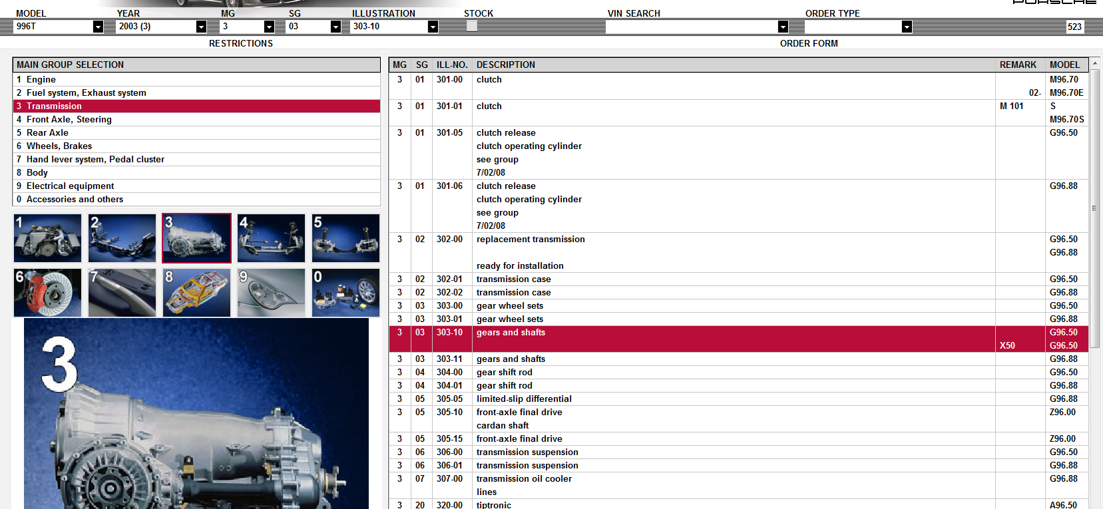The width and height of the screenshot is (1103, 509).
Task: Select row 301-05 clutch release
Action: pyautogui.click(x=739, y=153)
